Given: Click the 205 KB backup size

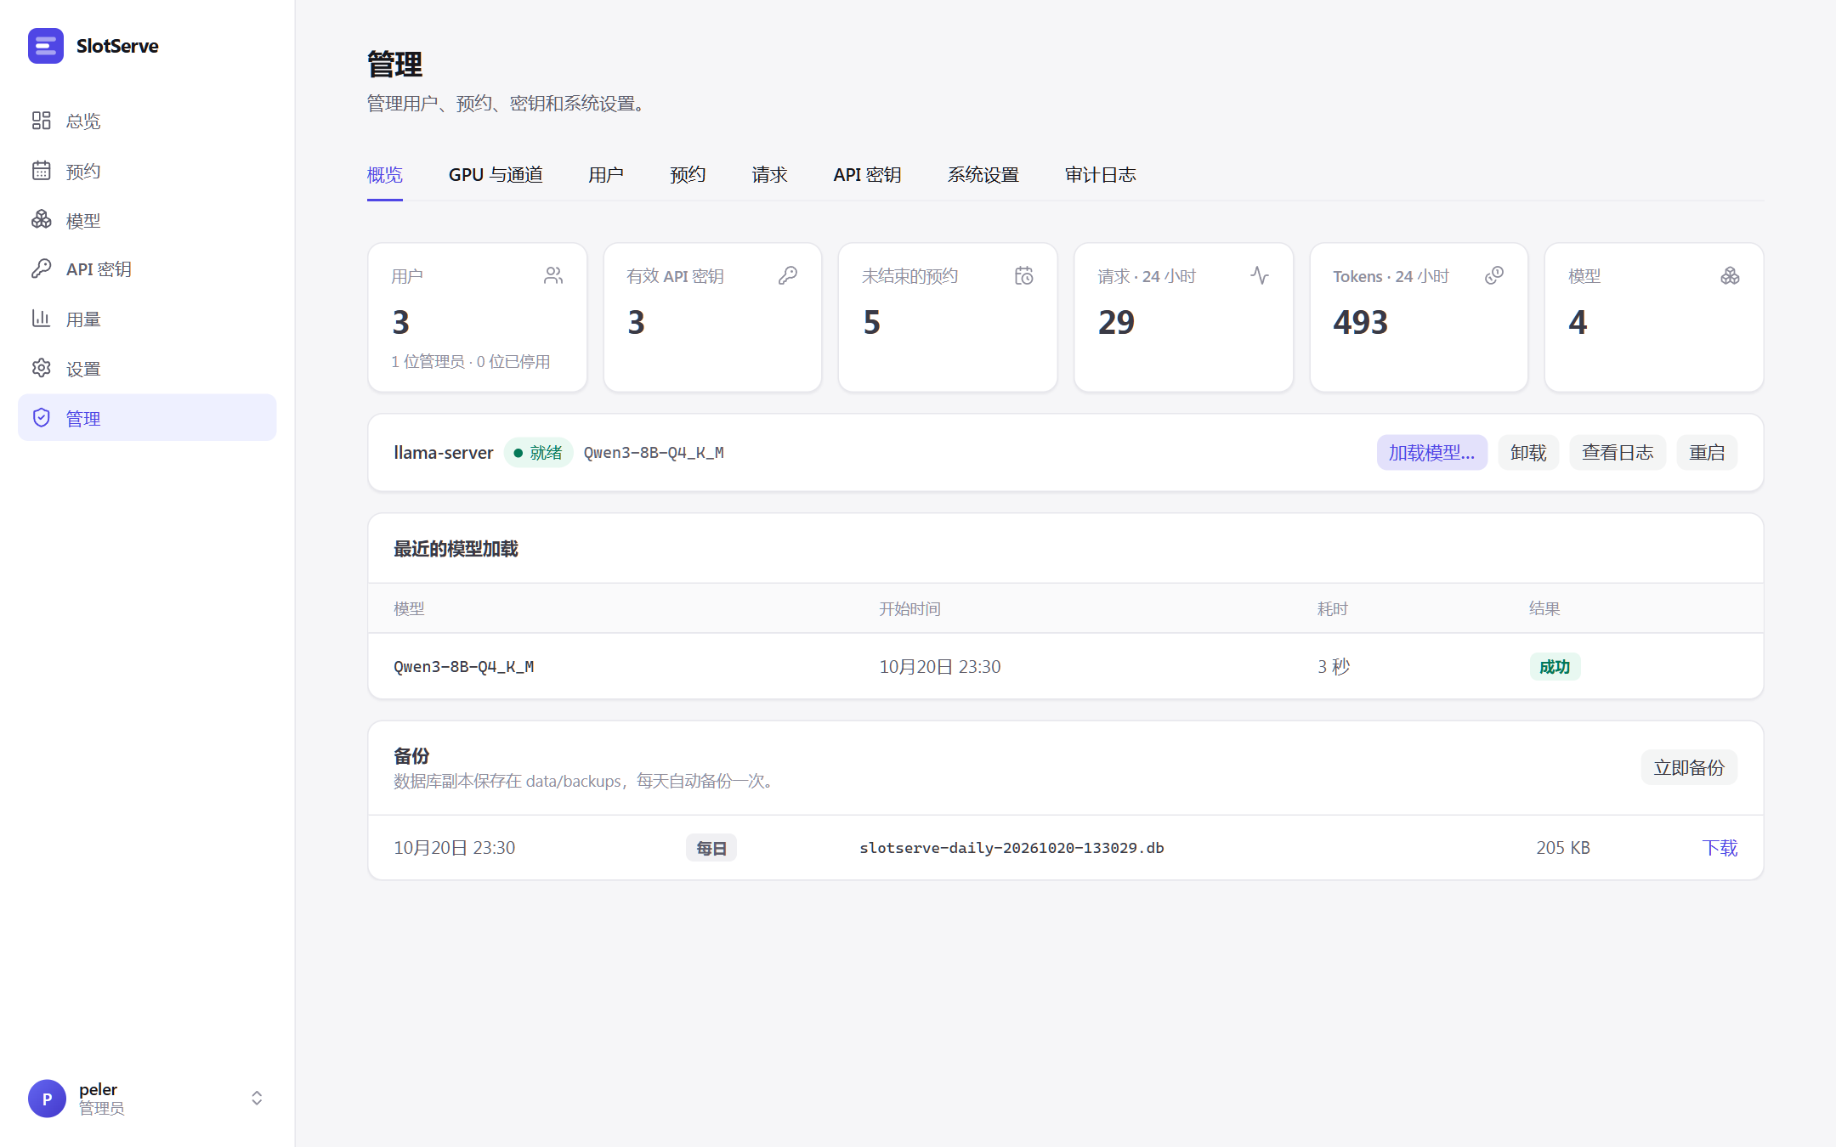Looking at the screenshot, I should (1563, 848).
